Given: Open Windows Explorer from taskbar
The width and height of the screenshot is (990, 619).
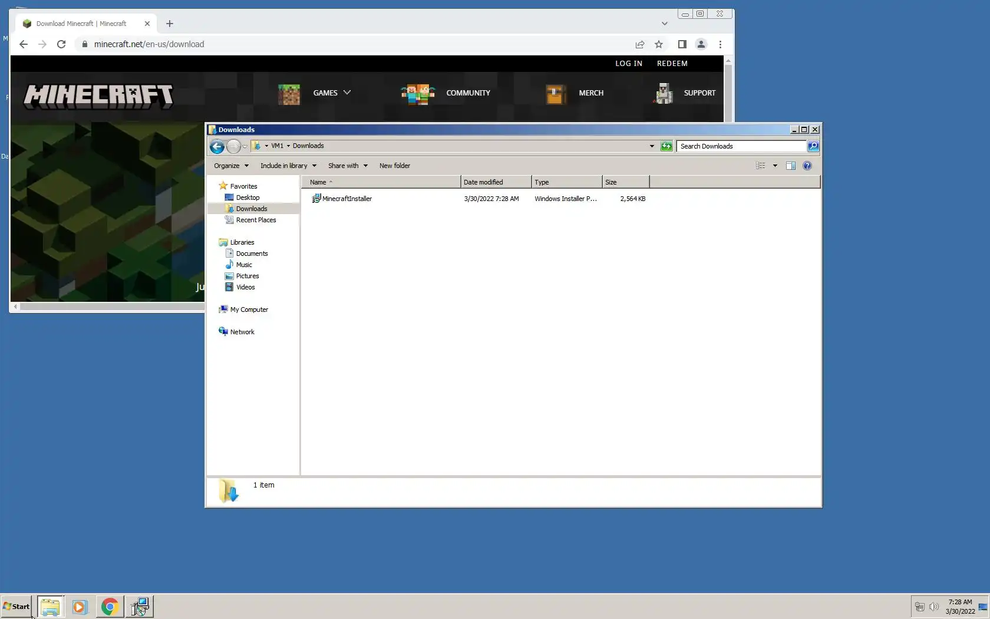Looking at the screenshot, I should [50, 607].
